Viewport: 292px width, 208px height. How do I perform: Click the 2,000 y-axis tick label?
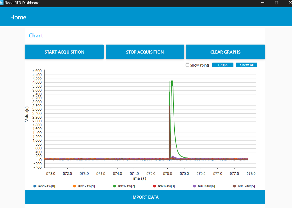(37, 121)
